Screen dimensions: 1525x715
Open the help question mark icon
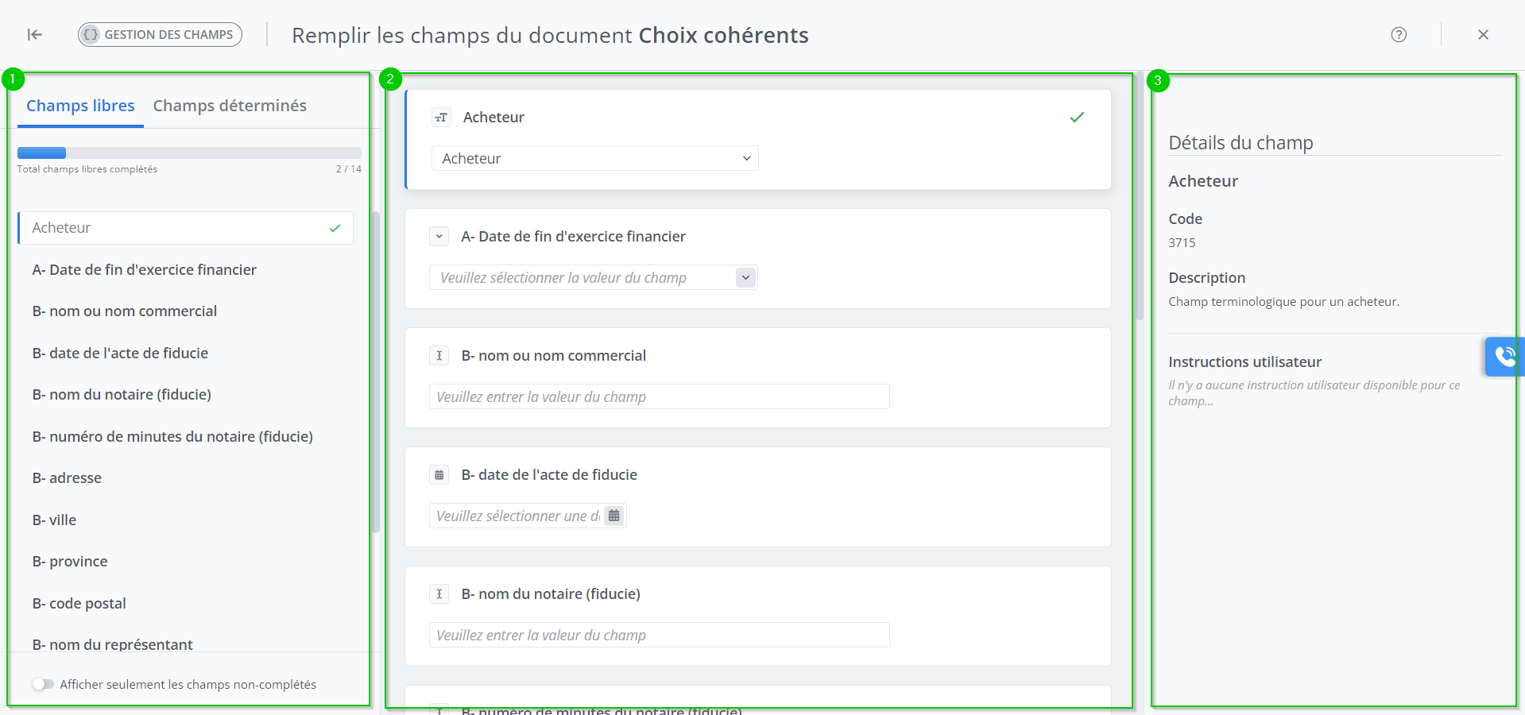pyautogui.click(x=1399, y=34)
